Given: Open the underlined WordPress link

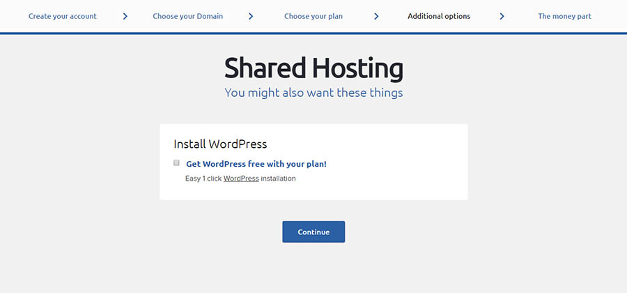Looking at the screenshot, I should 241,179.
